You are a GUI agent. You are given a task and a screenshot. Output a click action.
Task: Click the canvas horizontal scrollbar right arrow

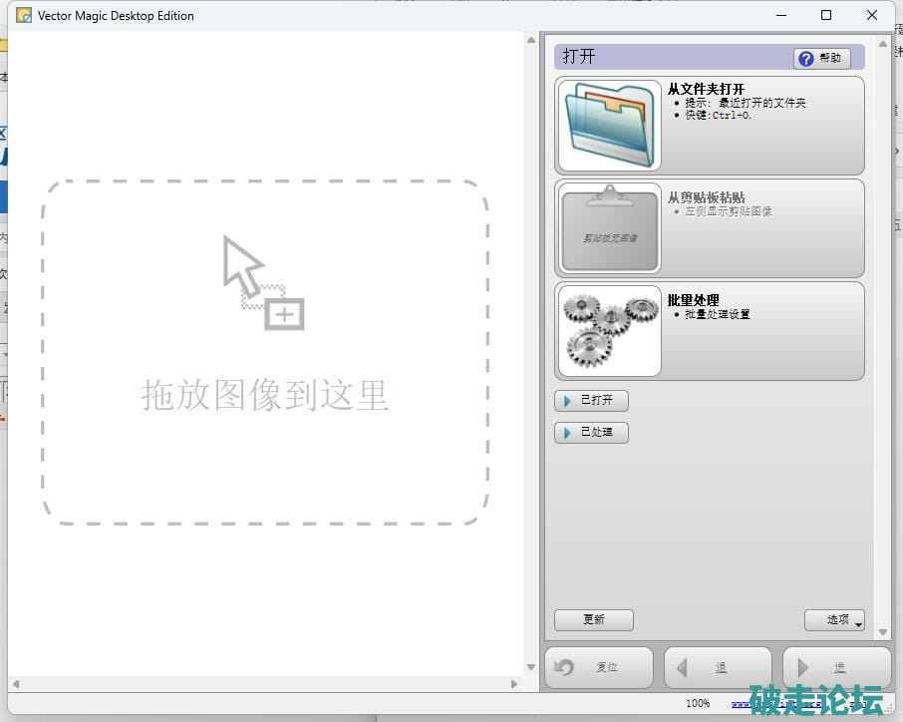[x=514, y=684]
